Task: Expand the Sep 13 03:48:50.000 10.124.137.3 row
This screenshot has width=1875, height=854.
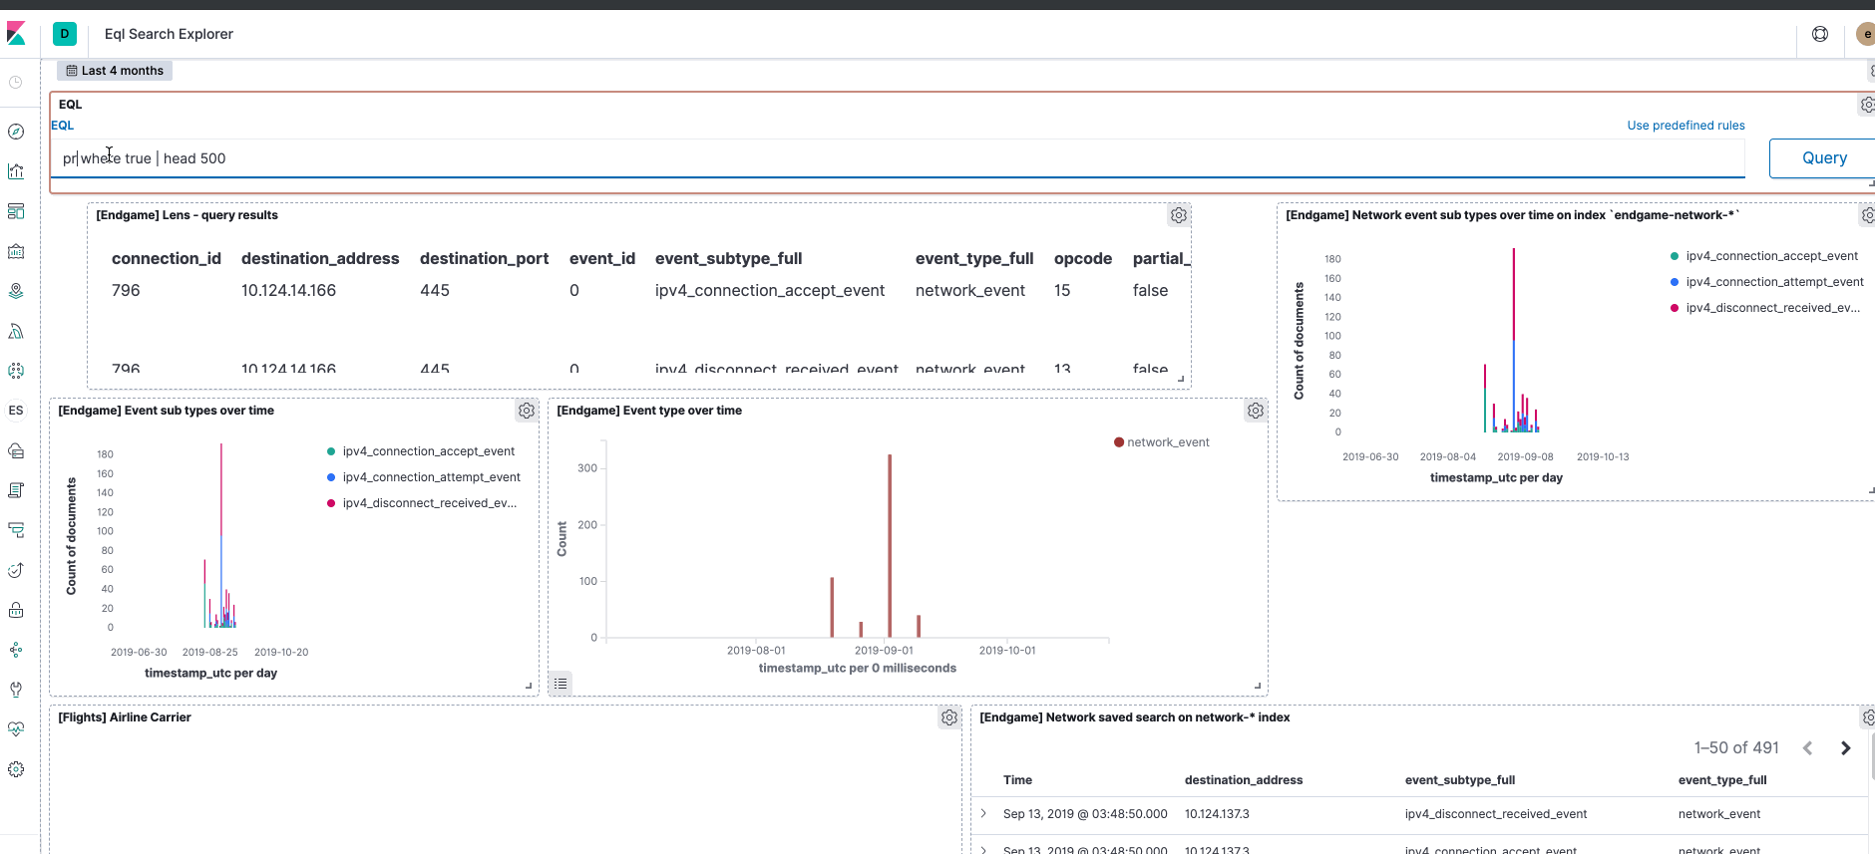Action: click(984, 814)
